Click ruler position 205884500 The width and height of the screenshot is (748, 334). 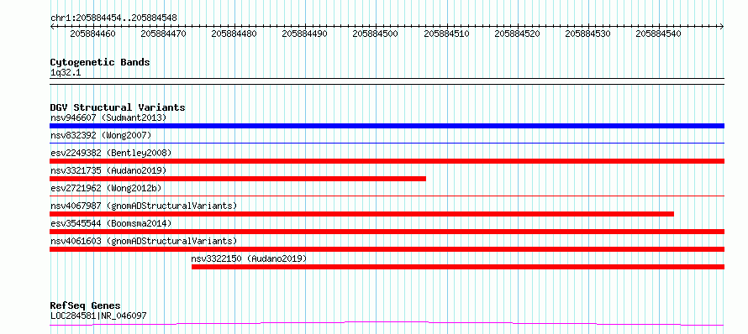coord(376,34)
